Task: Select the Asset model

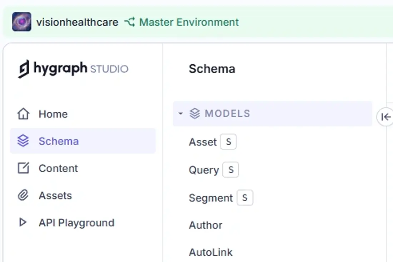Action: (x=203, y=142)
